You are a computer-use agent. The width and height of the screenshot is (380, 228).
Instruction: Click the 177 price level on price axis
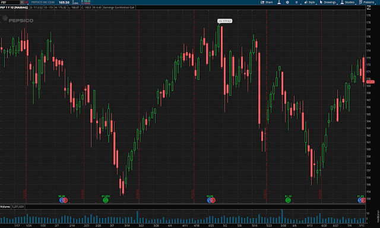pos(369,30)
